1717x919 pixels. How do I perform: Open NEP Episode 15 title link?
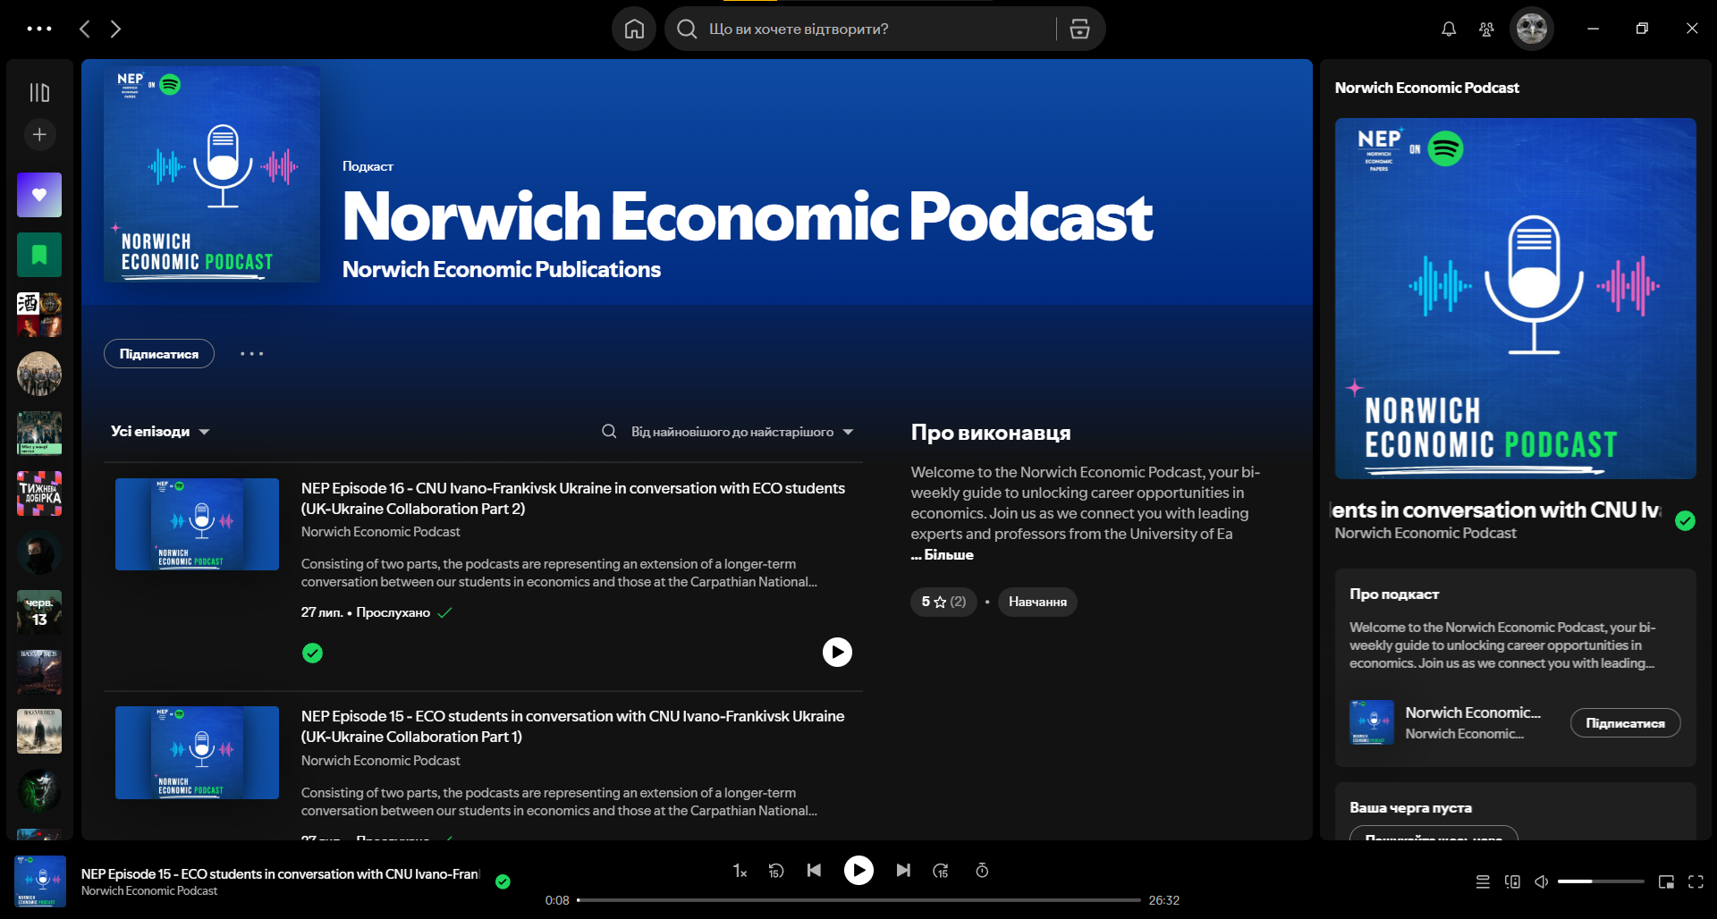573,726
